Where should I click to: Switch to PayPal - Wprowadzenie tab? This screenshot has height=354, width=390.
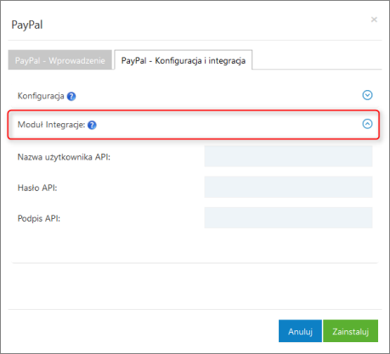click(60, 60)
